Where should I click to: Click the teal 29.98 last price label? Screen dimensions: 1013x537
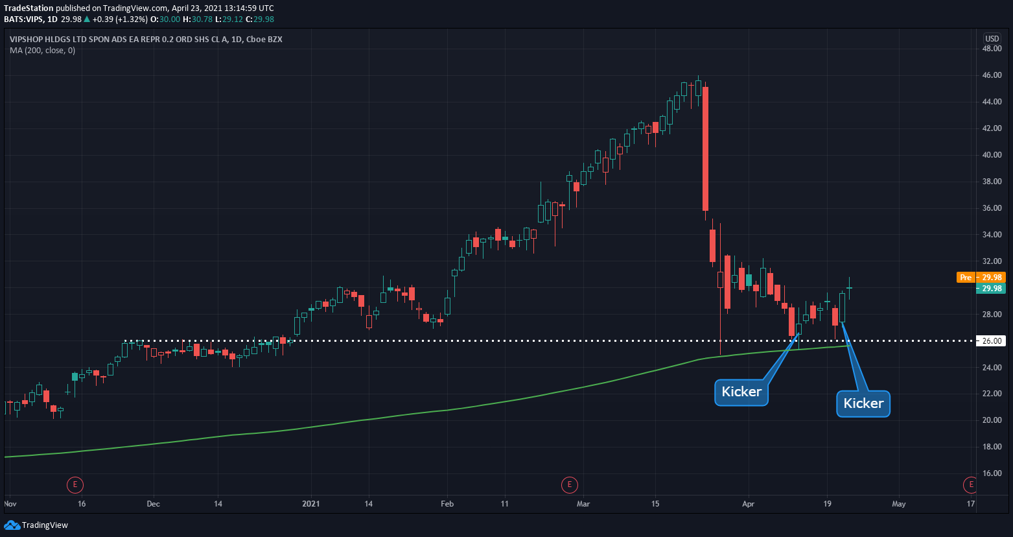click(x=990, y=289)
